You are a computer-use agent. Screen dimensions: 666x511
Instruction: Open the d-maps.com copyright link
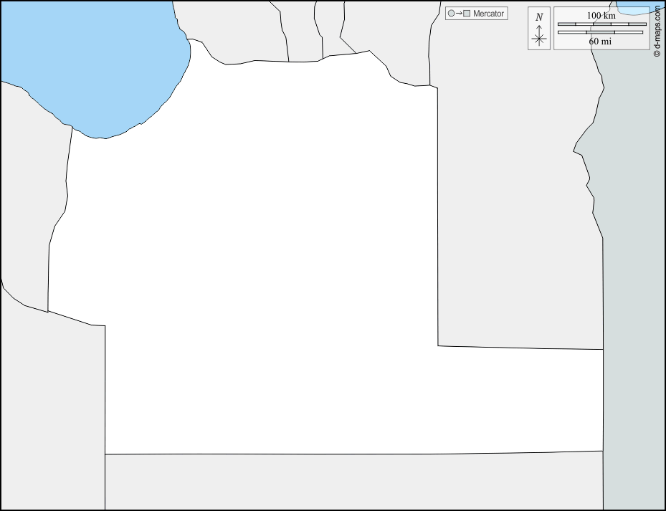[657, 32]
